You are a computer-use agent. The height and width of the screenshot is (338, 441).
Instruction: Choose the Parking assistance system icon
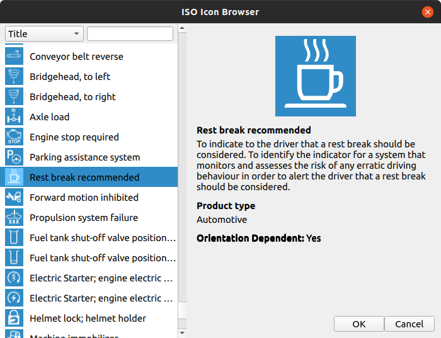coord(14,157)
